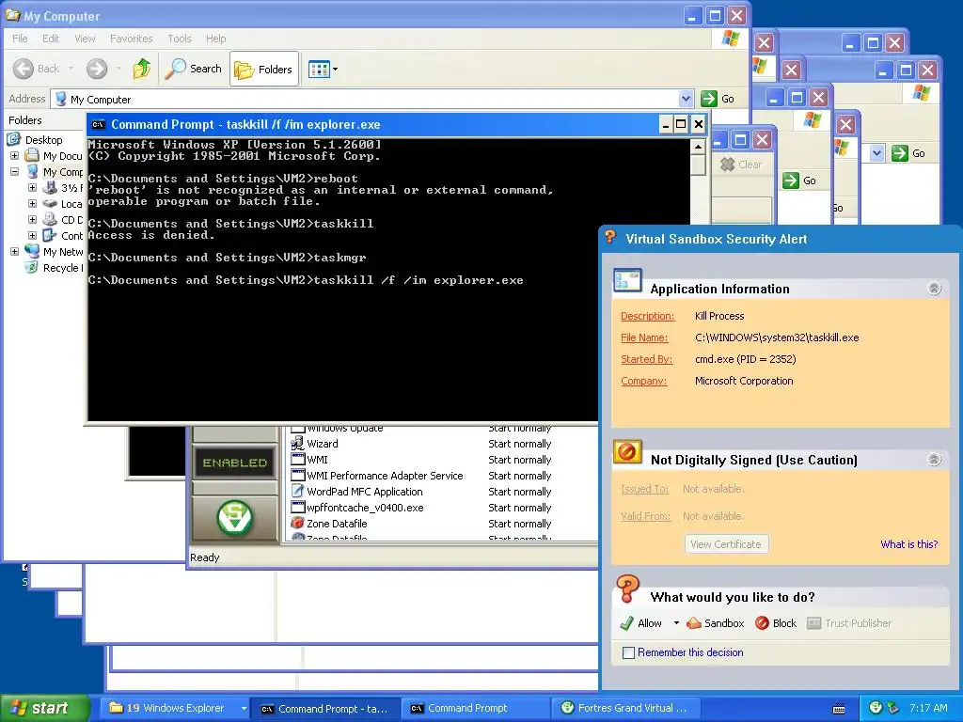Viewport: 963px width, 722px height.
Task: Expand My Network Places node in tree
Action: pos(15,252)
